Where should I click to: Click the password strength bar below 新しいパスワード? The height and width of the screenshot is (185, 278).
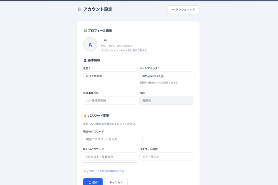(x=110, y=163)
